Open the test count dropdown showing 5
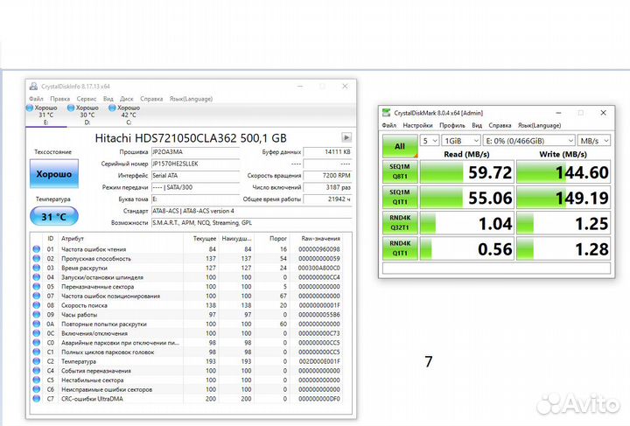 pyautogui.click(x=430, y=141)
